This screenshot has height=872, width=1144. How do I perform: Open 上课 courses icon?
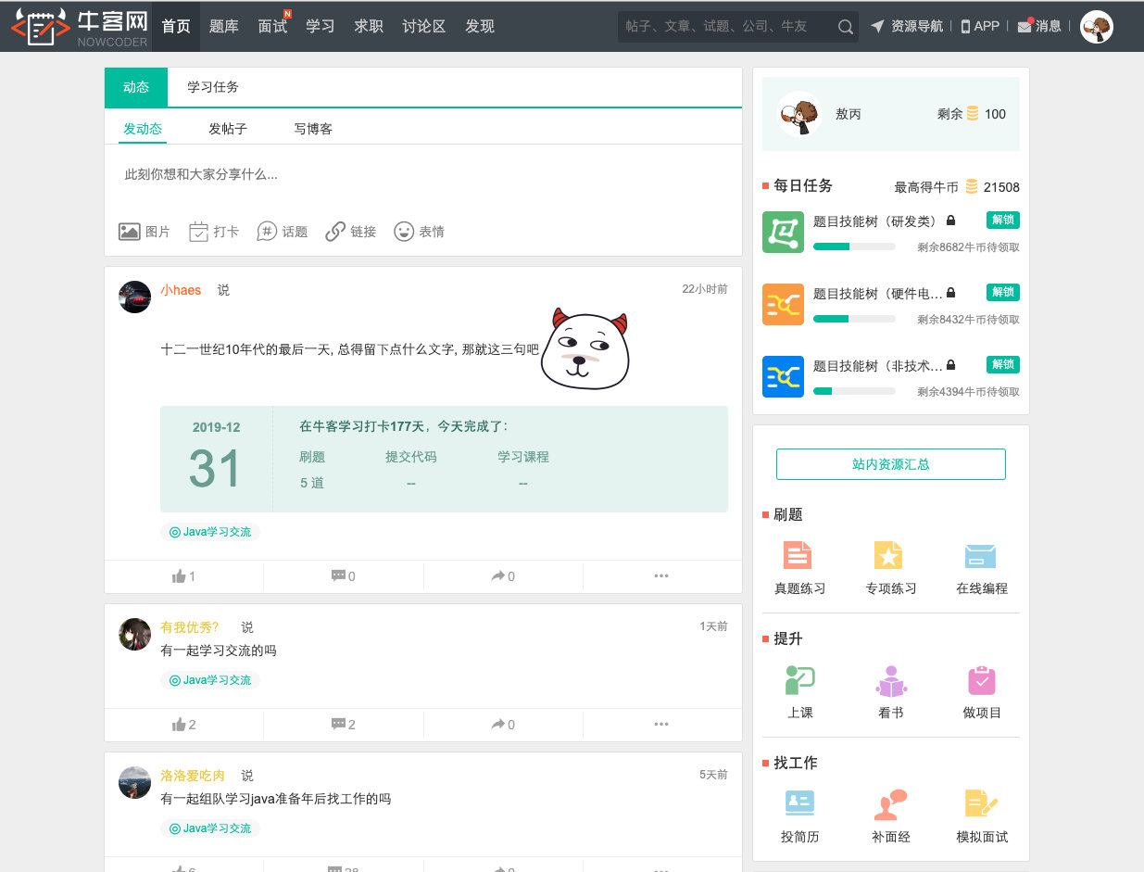click(x=798, y=681)
